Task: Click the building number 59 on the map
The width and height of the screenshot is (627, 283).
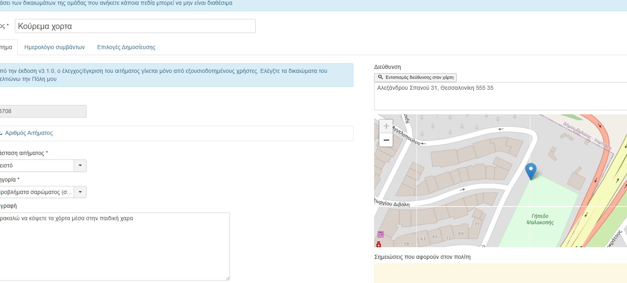Action: [406, 244]
